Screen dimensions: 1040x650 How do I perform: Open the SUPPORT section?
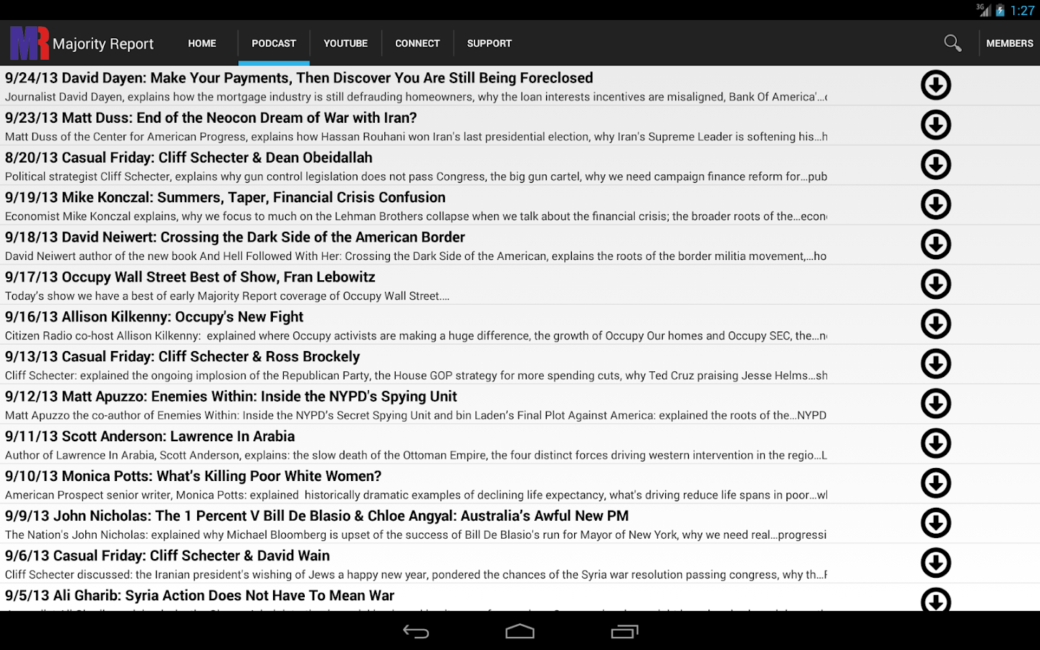point(488,43)
